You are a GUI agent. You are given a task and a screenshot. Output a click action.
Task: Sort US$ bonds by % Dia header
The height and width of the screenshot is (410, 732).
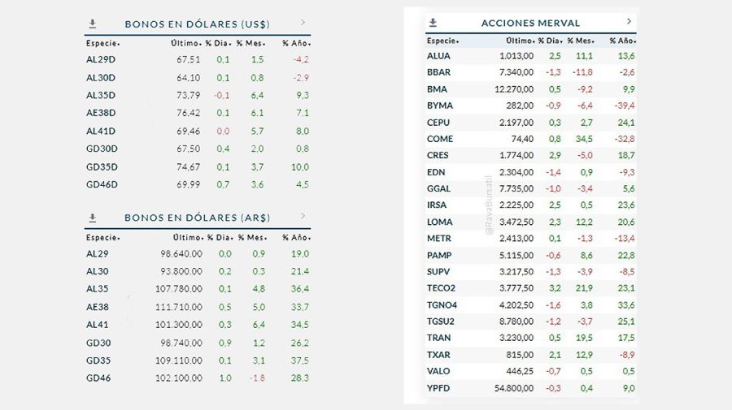click(218, 42)
